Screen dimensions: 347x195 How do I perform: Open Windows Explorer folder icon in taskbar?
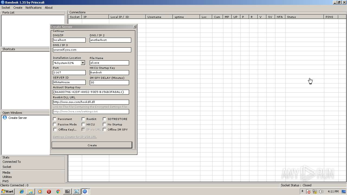coord(31,191)
